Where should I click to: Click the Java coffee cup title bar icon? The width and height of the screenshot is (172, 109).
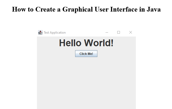pyautogui.click(x=40, y=32)
